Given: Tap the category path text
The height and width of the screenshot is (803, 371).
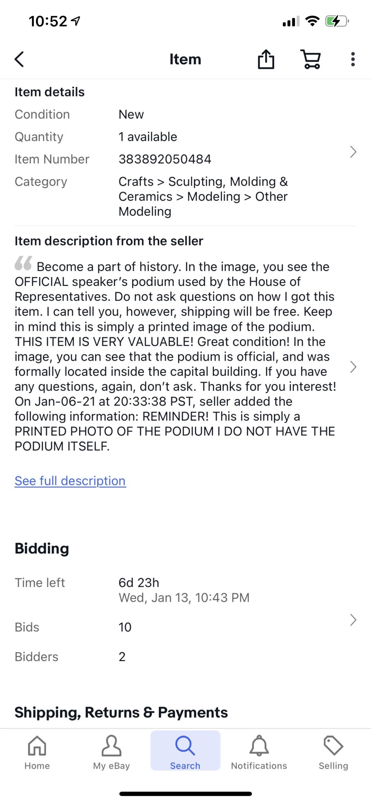Looking at the screenshot, I should click(x=203, y=196).
